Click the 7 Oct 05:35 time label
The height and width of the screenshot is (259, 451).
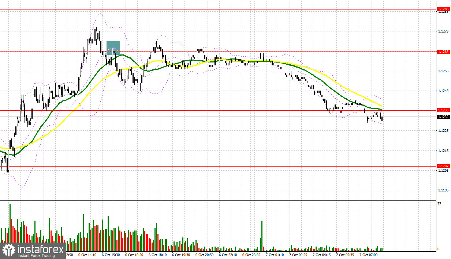pyautogui.click(x=345, y=255)
